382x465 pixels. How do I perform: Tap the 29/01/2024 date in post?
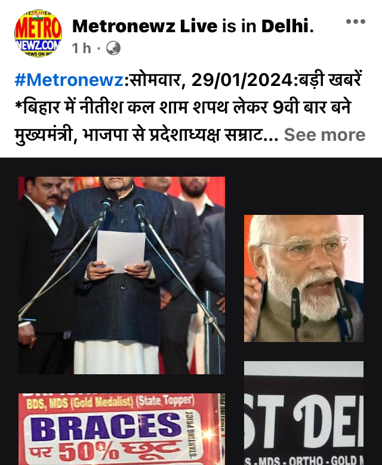[242, 80]
